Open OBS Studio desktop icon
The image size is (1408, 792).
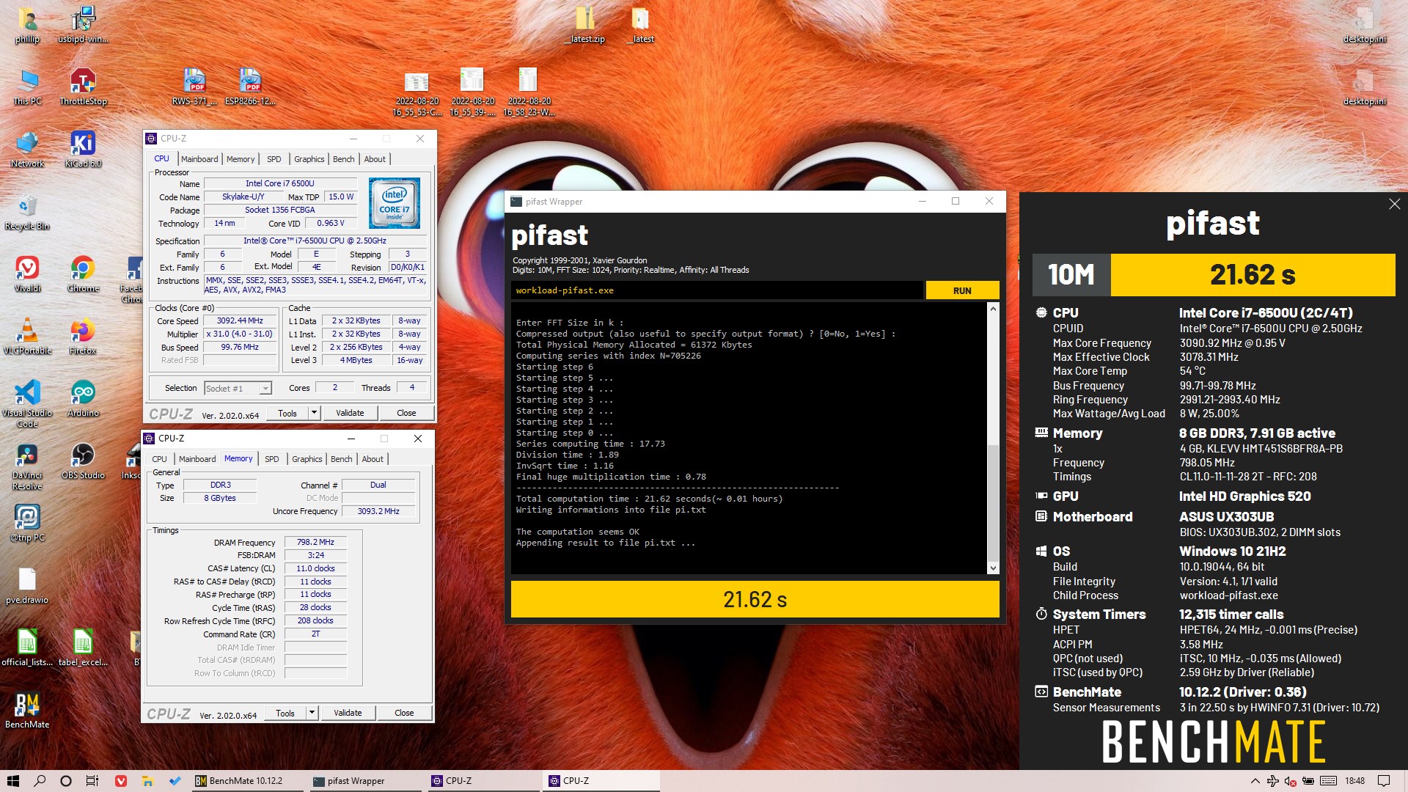coord(83,461)
